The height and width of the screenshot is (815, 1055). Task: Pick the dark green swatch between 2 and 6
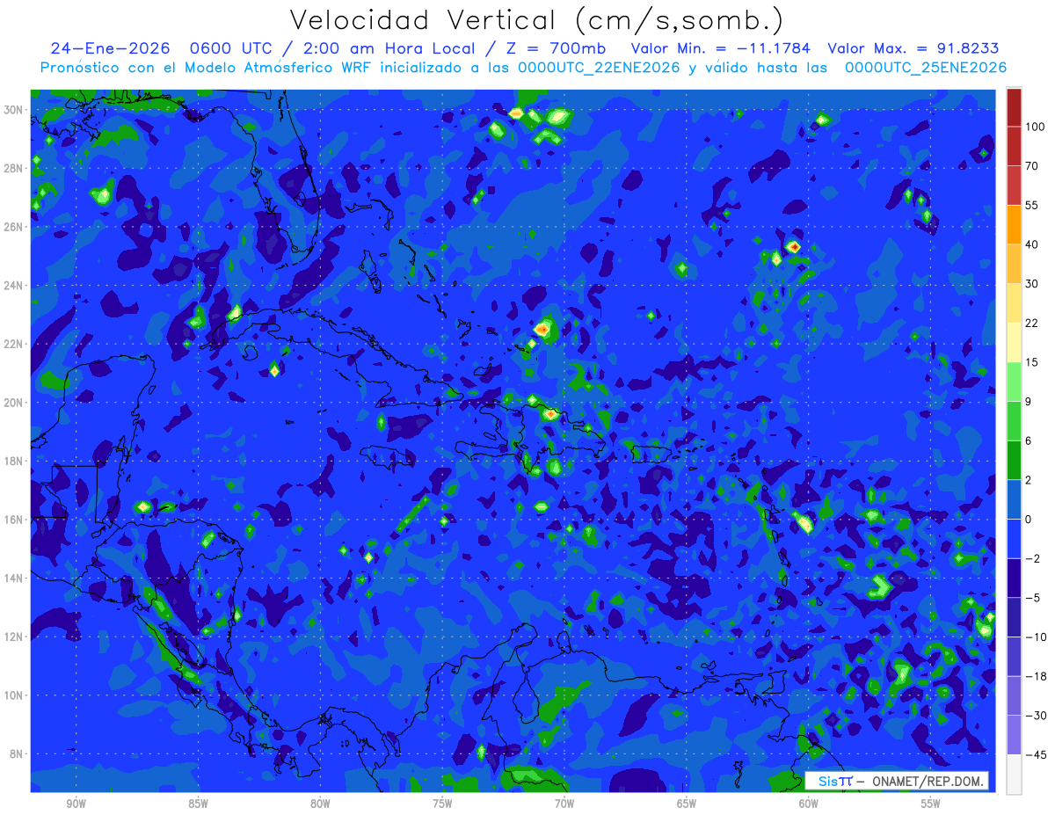pos(1014,460)
